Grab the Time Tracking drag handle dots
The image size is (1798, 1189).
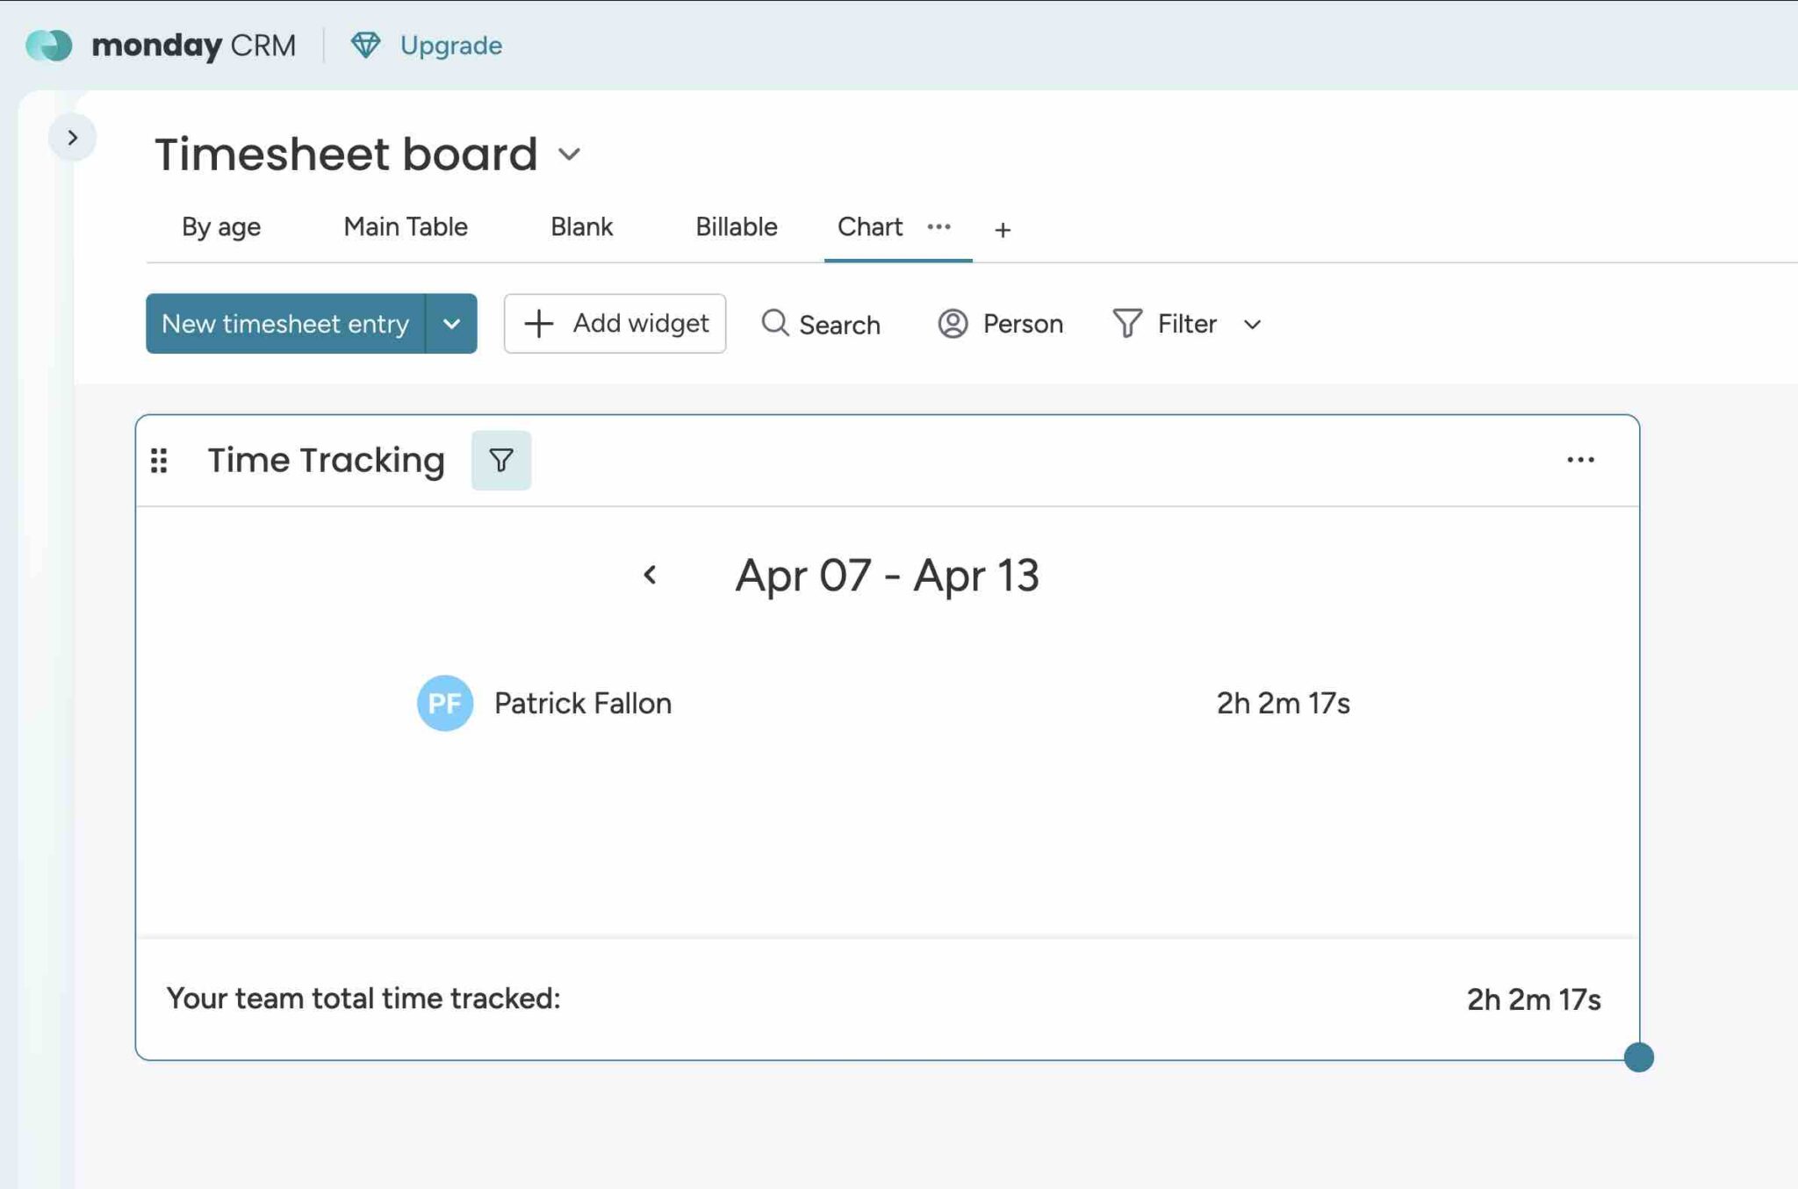tap(160, 460)
